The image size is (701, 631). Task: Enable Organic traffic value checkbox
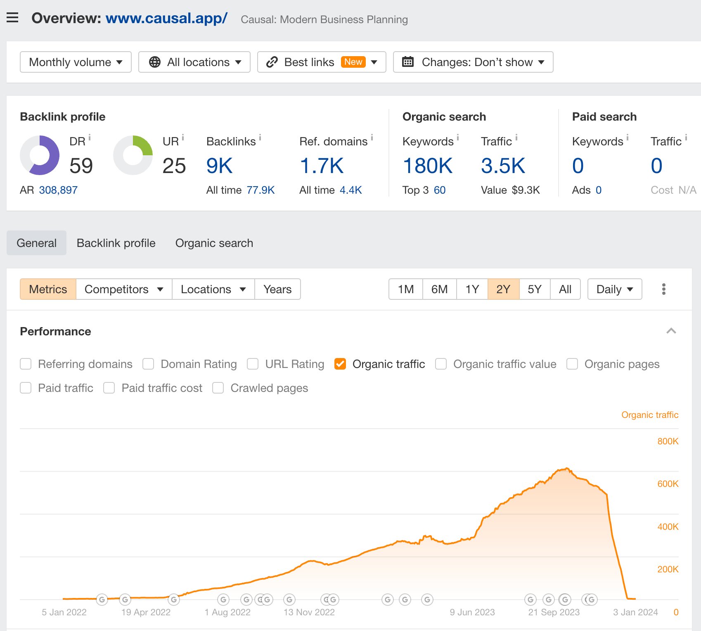[441, 364]
